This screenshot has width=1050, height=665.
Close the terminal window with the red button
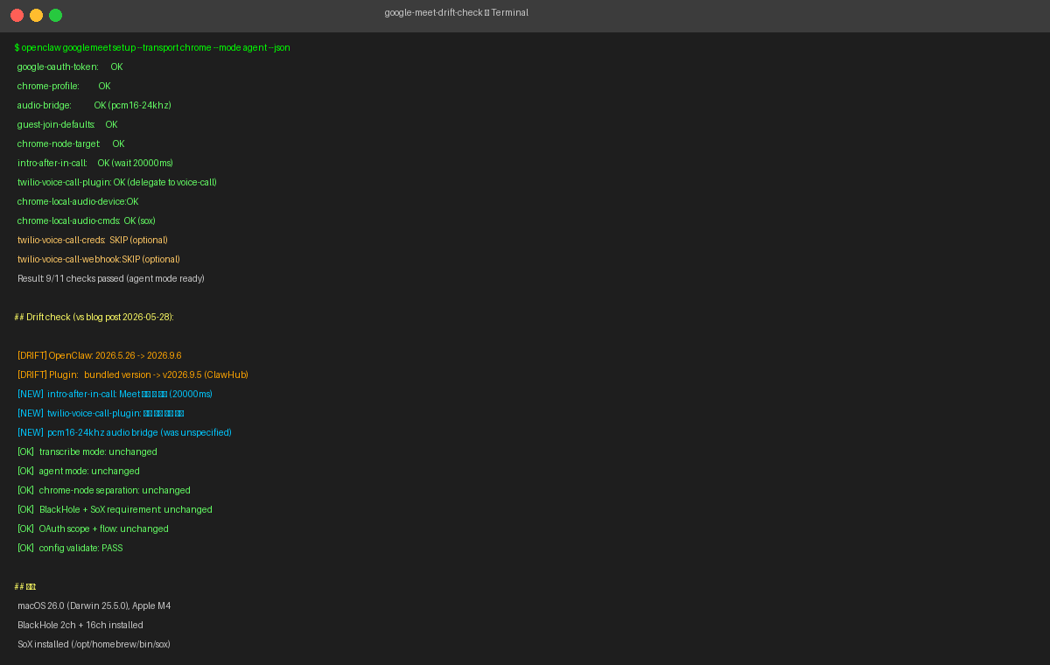point(17,15)
